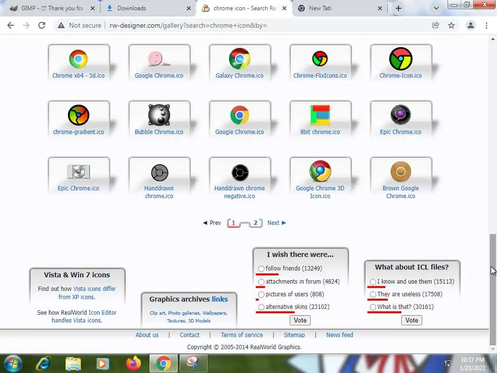Open the Windows Start orb
This screenshot has width=497, height=373.
coord(13,363)
